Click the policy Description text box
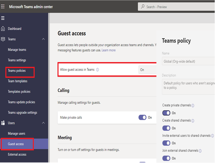 pos(188,87)
